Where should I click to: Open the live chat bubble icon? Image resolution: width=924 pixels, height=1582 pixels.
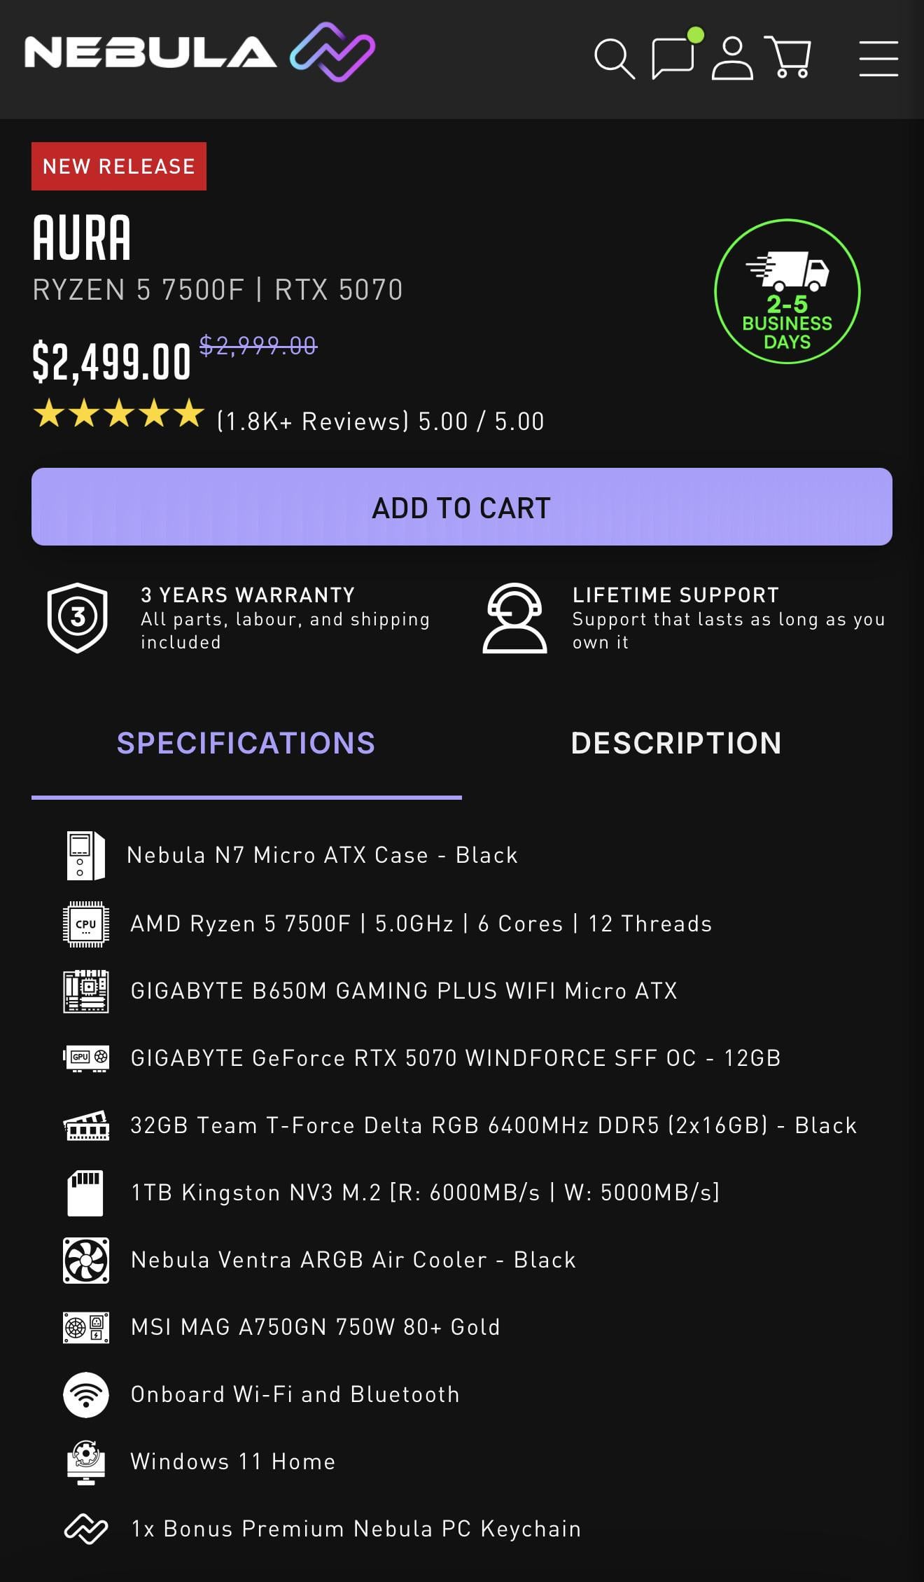point(673,57)
